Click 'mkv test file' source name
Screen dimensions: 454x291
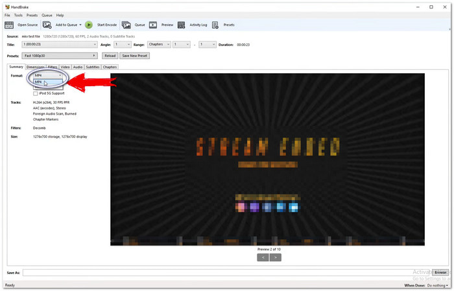pos(30,36)
